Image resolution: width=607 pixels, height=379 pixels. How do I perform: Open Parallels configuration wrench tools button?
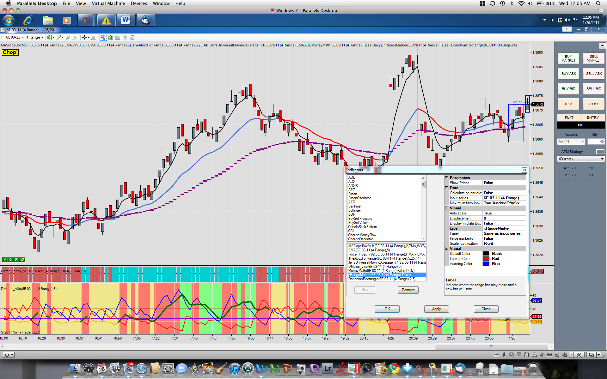[x=579, y=355]
